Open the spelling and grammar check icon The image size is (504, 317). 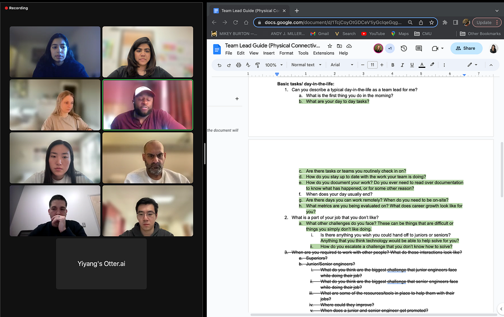point(248,65)
